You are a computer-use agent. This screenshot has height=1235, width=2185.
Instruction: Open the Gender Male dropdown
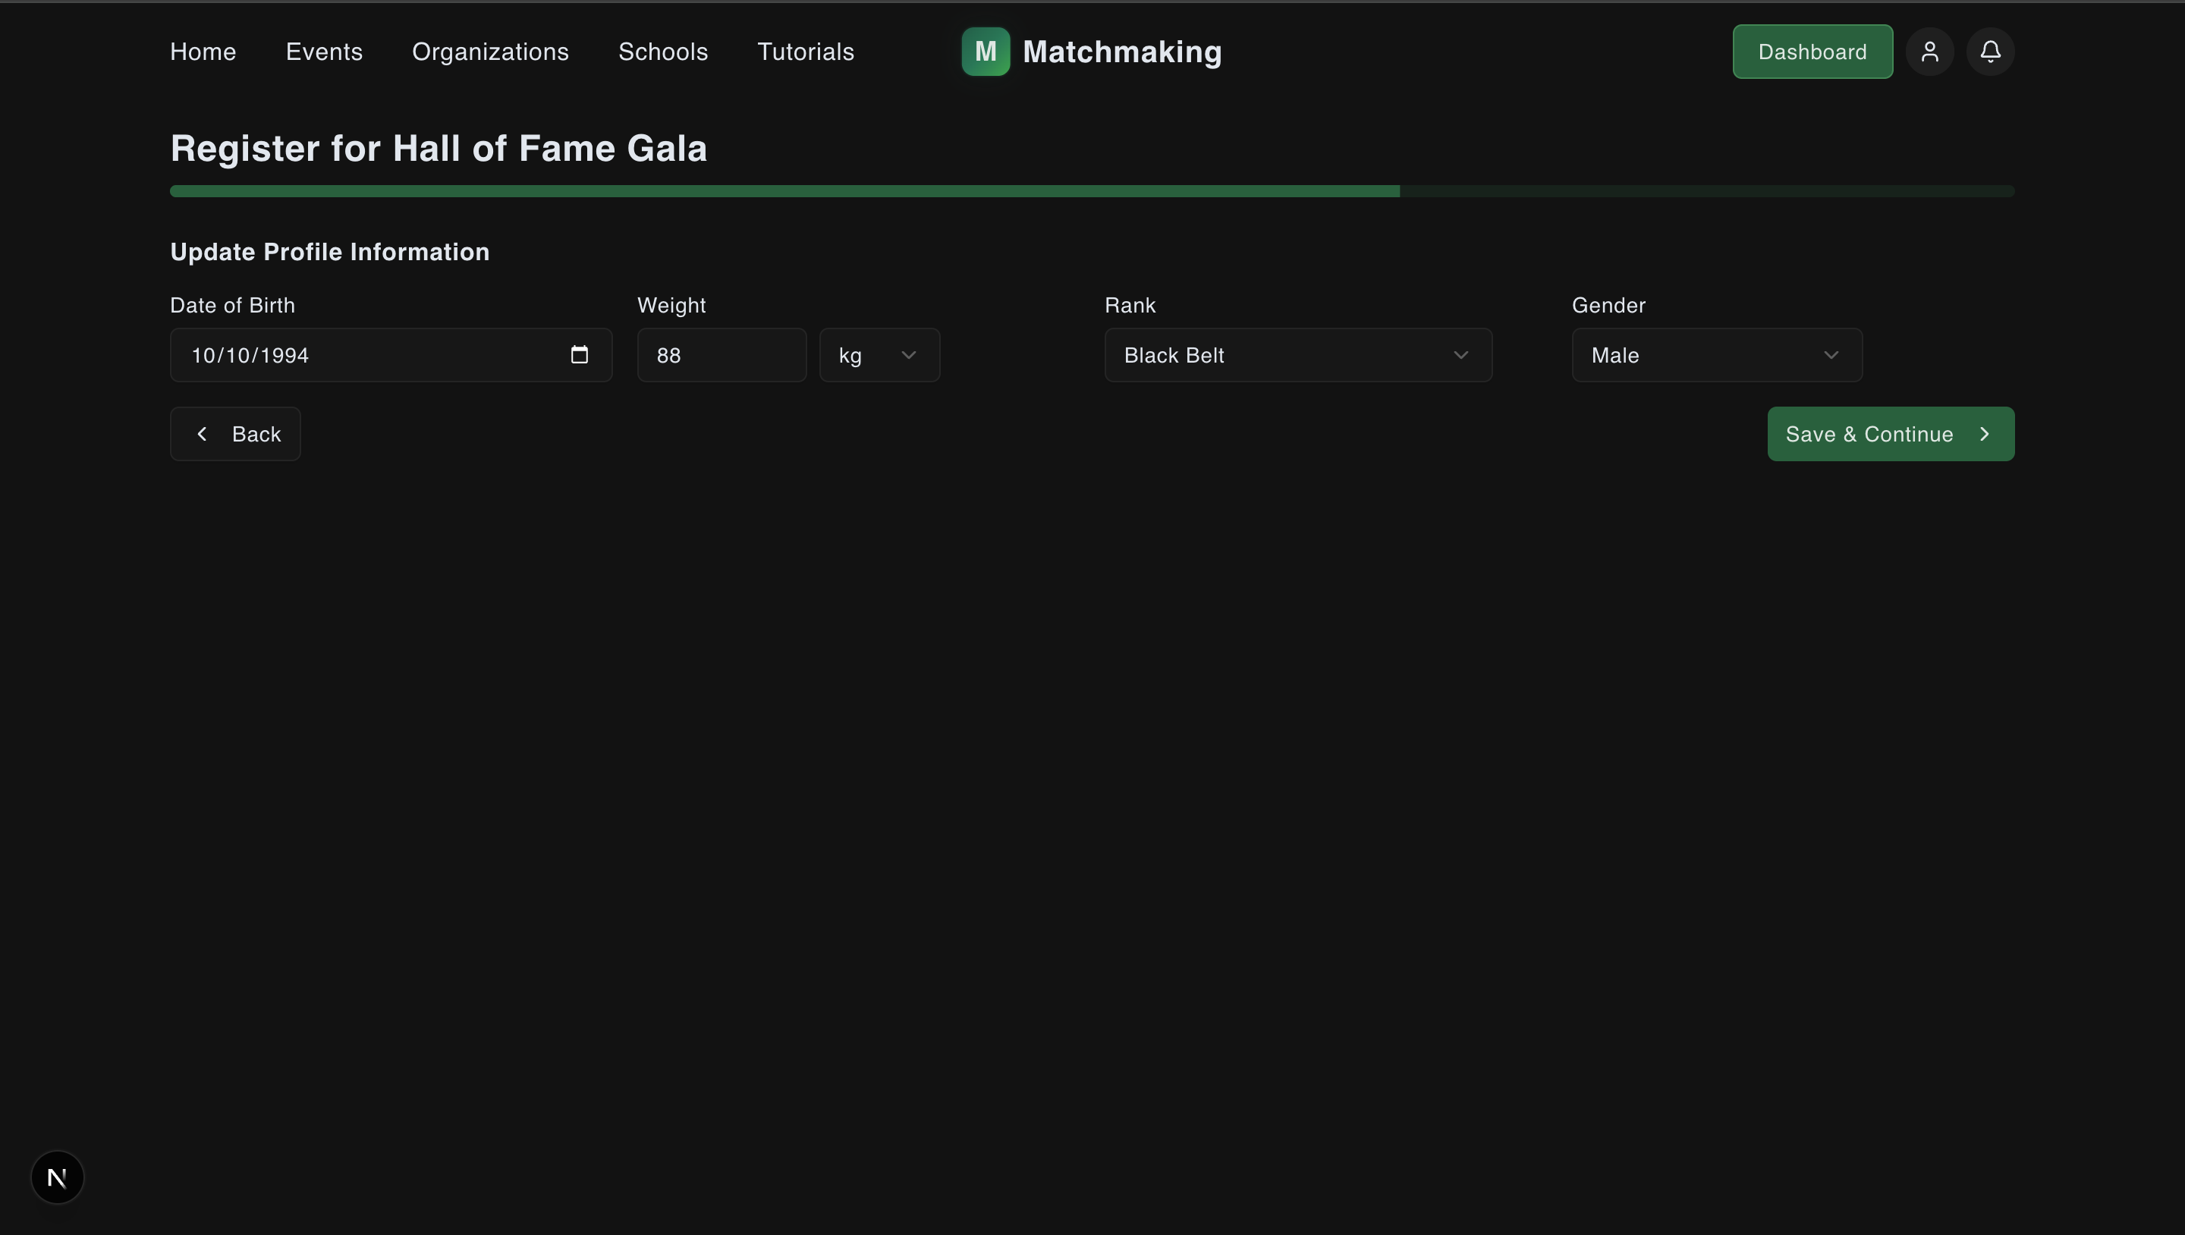click(1717, 355)
